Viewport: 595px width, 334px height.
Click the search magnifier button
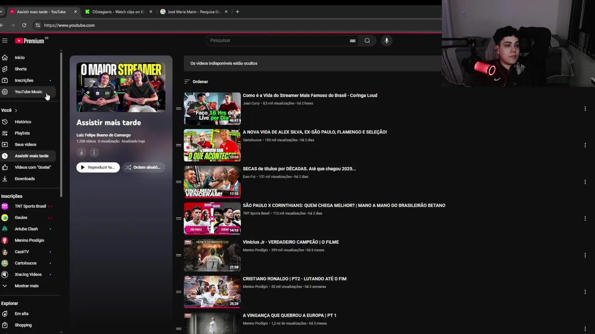[367, 40]
